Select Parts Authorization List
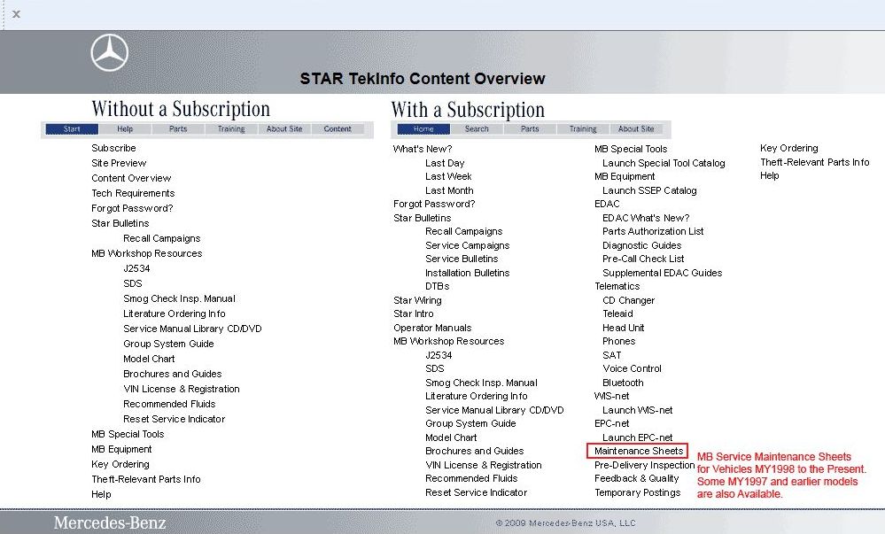Image resolution: width=885 pixels, height=534 pixels. [x=653, y=231]
